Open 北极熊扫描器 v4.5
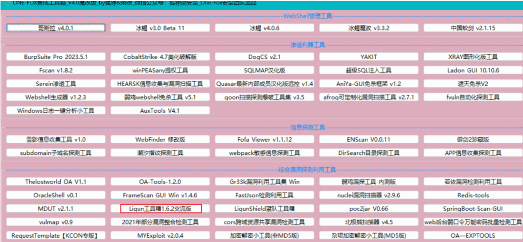The width and height of the screenshot is (523, 242). click(369, 221)
